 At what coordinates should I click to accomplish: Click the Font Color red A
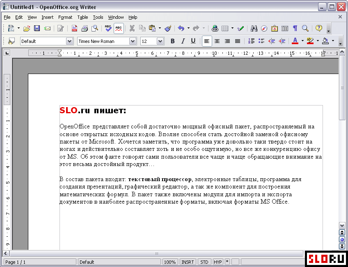point(295,41)
